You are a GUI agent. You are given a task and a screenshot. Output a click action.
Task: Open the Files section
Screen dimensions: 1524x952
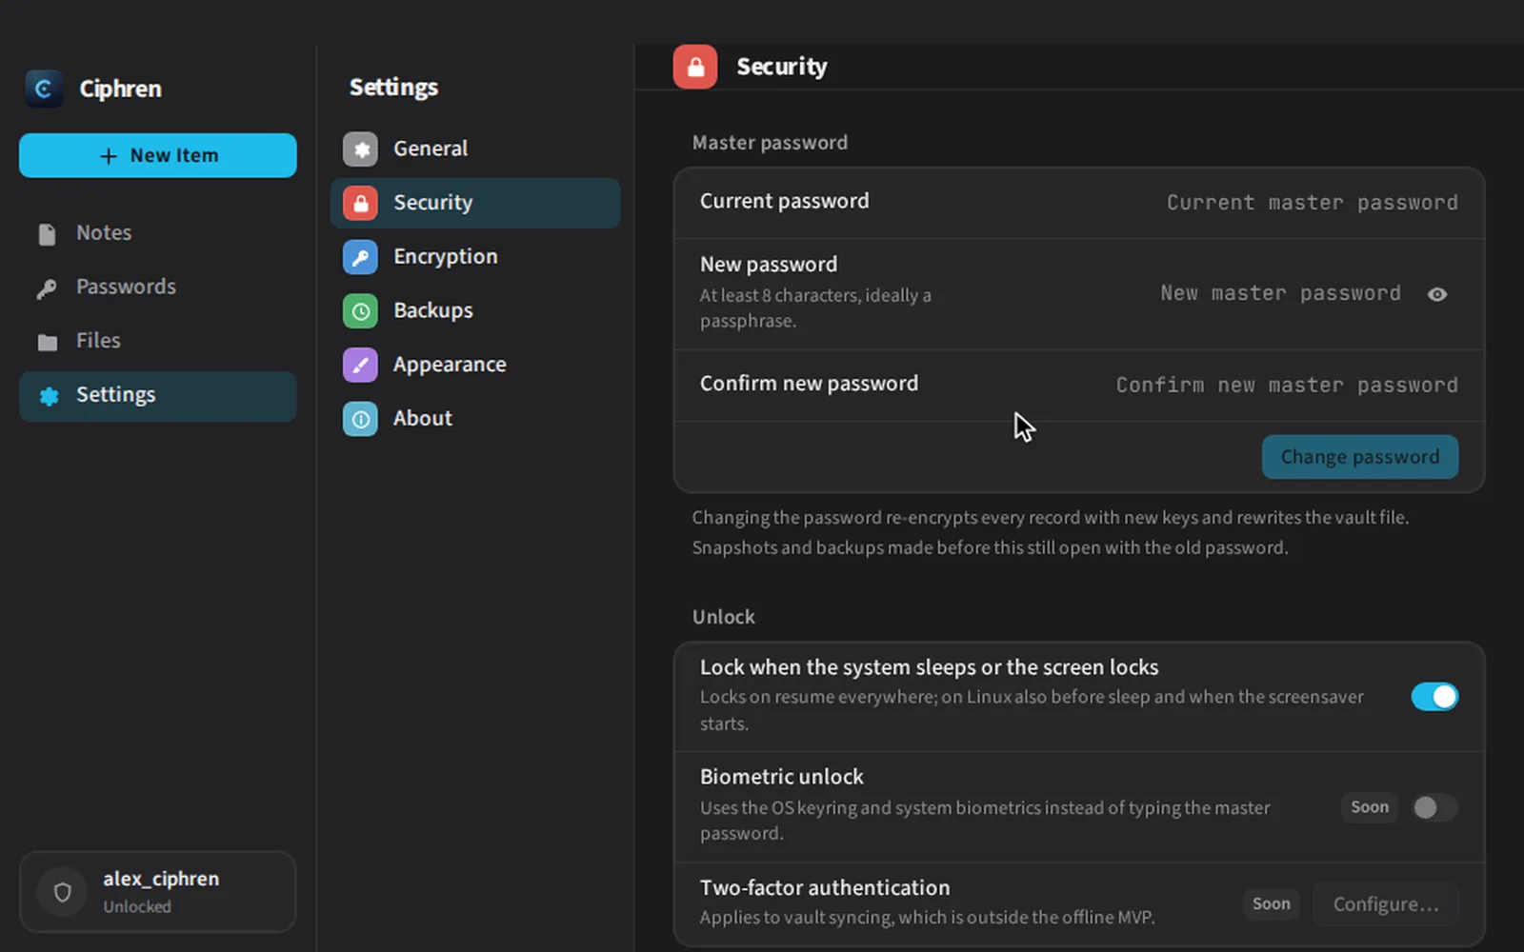click(158, 341)
